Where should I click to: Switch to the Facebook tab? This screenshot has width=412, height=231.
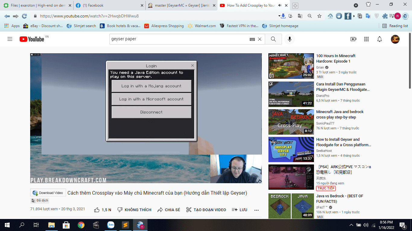(x=110, y=5)
